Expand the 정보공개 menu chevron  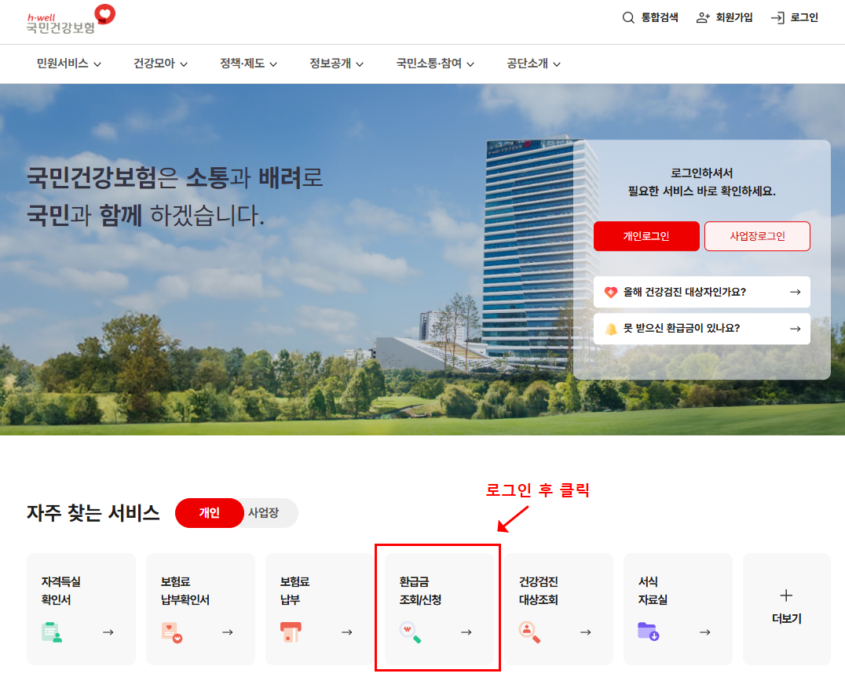pos(360,64)
